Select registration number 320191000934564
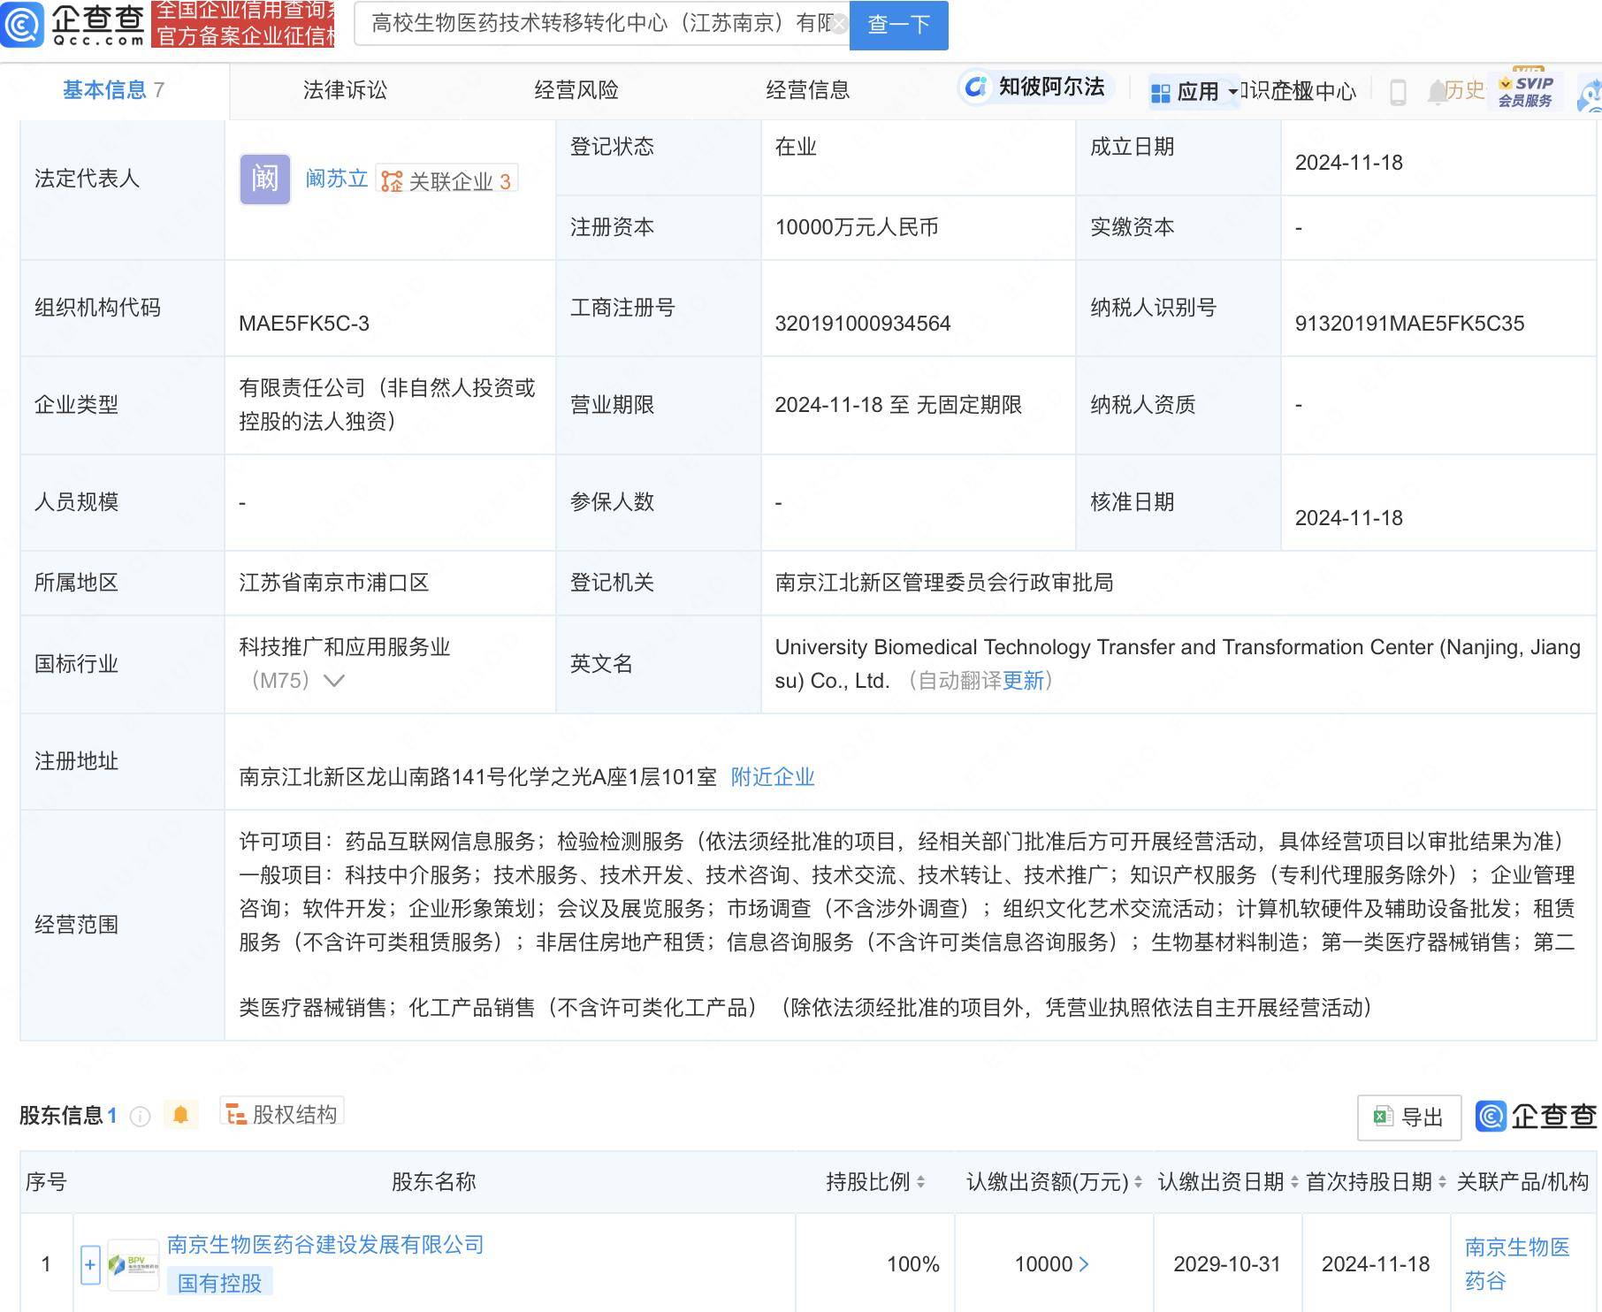1602x1312 pixels. click(x=863, y=324)
